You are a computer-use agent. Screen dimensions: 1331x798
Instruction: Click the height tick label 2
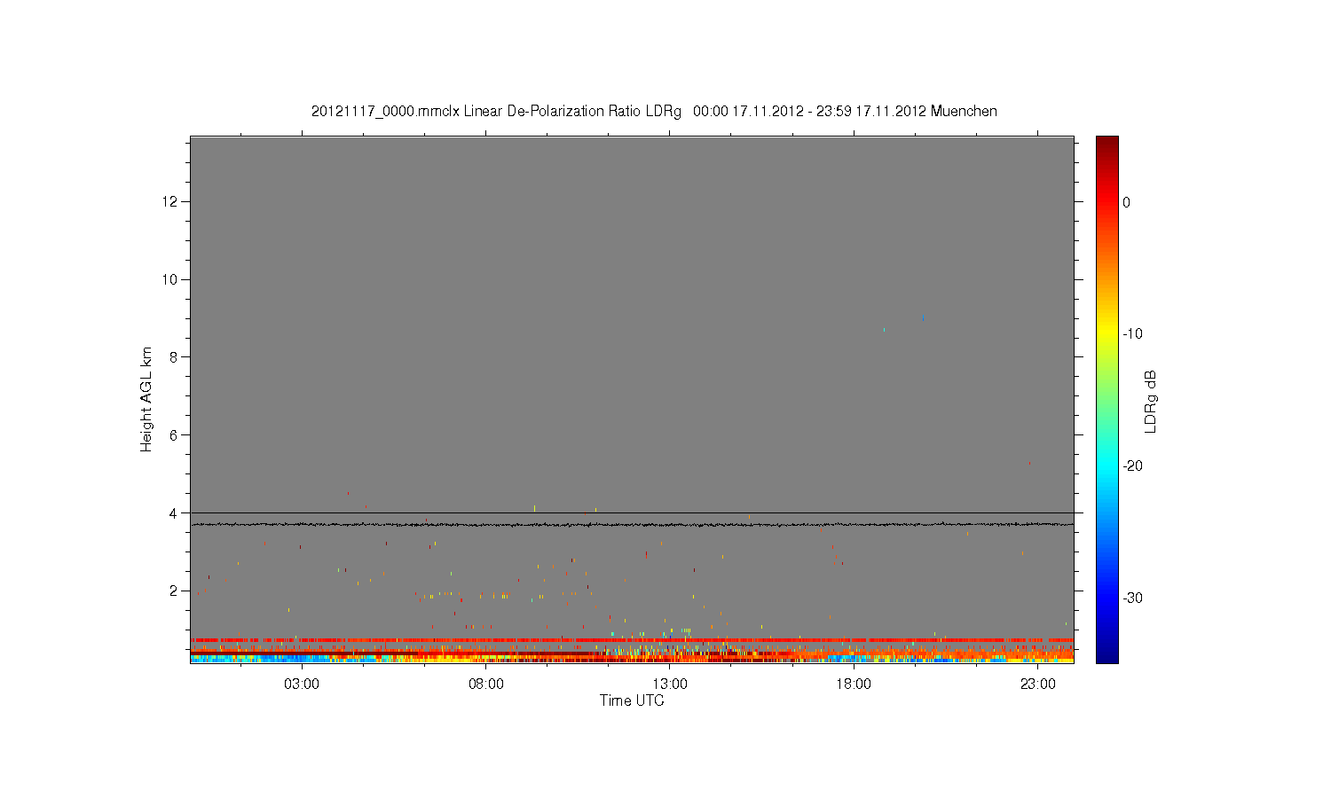tap(175, 591)
